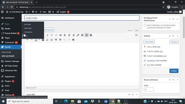Click the Add title field
This screenshot has width=185, height=104.
pos(82,18)
